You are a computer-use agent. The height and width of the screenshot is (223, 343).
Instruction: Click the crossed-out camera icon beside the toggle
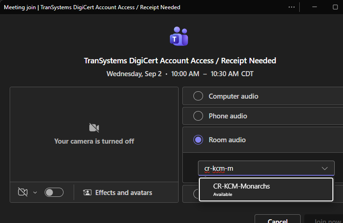(23, 192)
